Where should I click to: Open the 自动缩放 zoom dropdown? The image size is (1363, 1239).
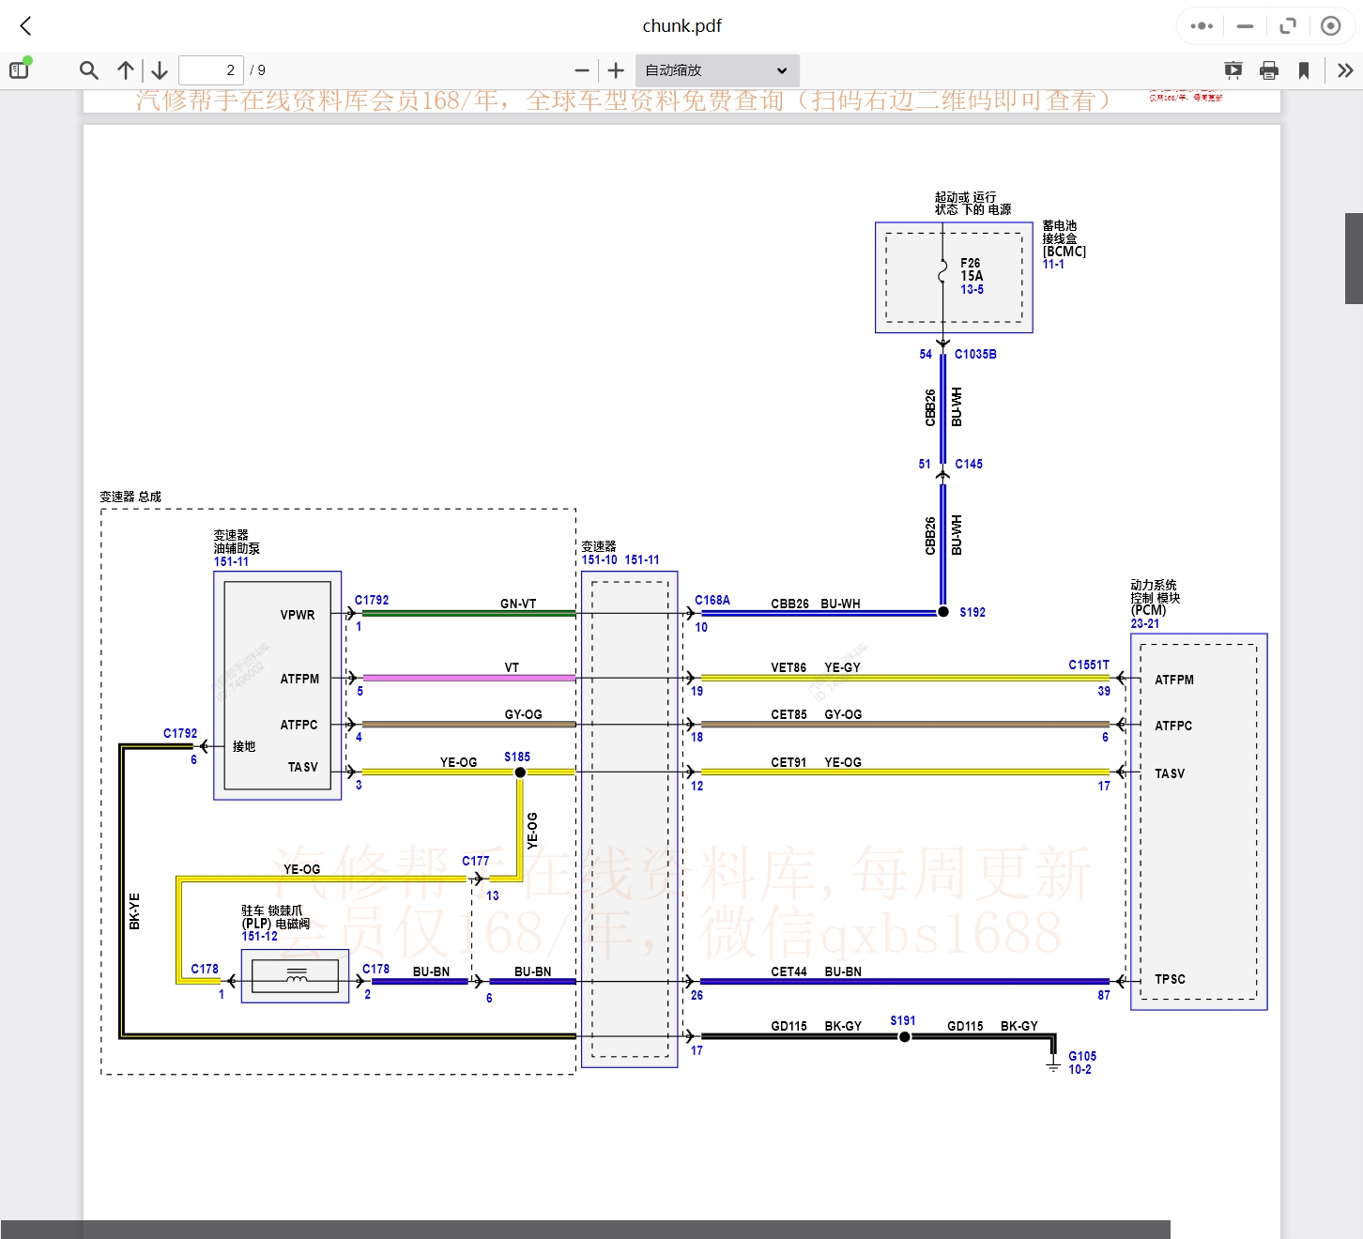[717, 70]
